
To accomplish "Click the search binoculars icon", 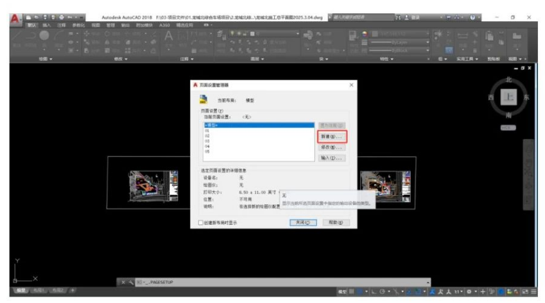I will click(399, 17).
